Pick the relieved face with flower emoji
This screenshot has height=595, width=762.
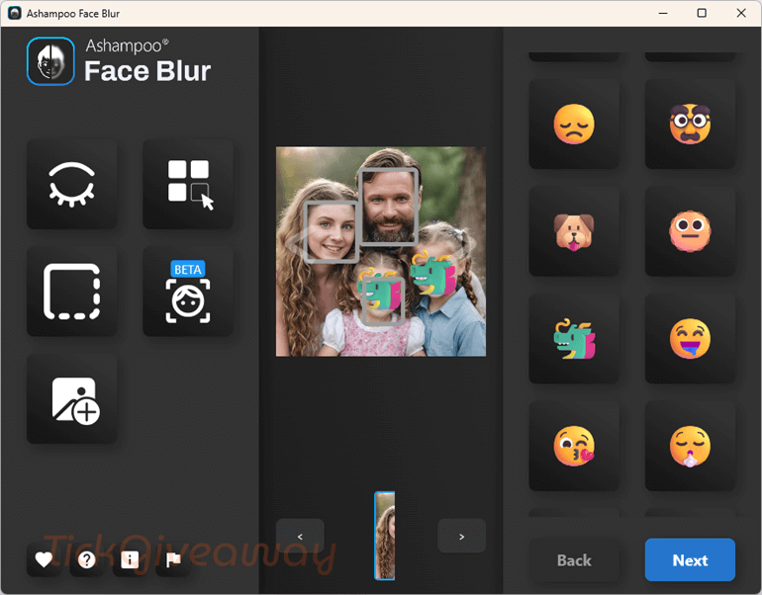tap(690, 447)
